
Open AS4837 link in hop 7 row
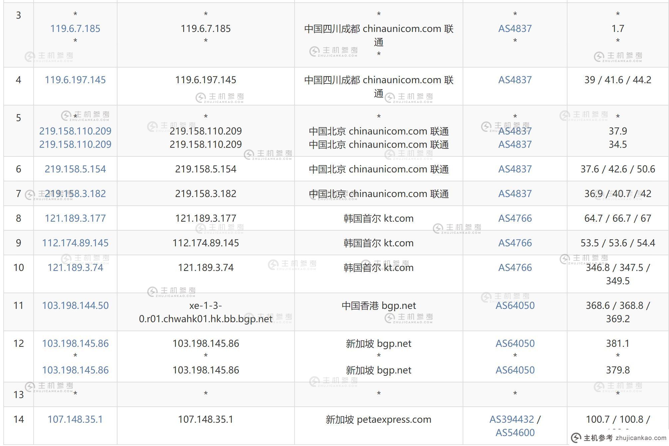point(515,194)
